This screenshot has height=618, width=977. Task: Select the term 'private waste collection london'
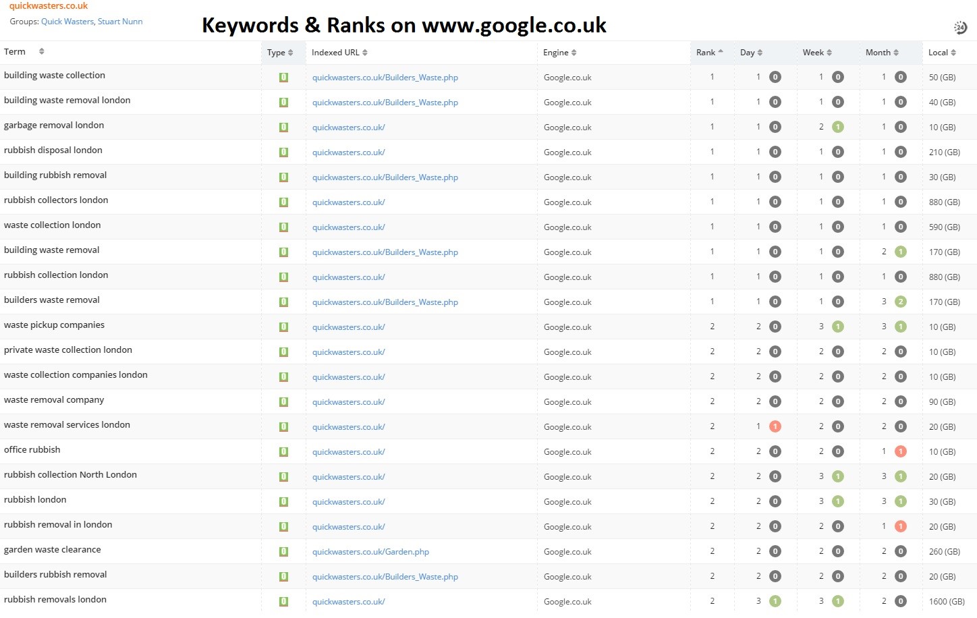68,350
